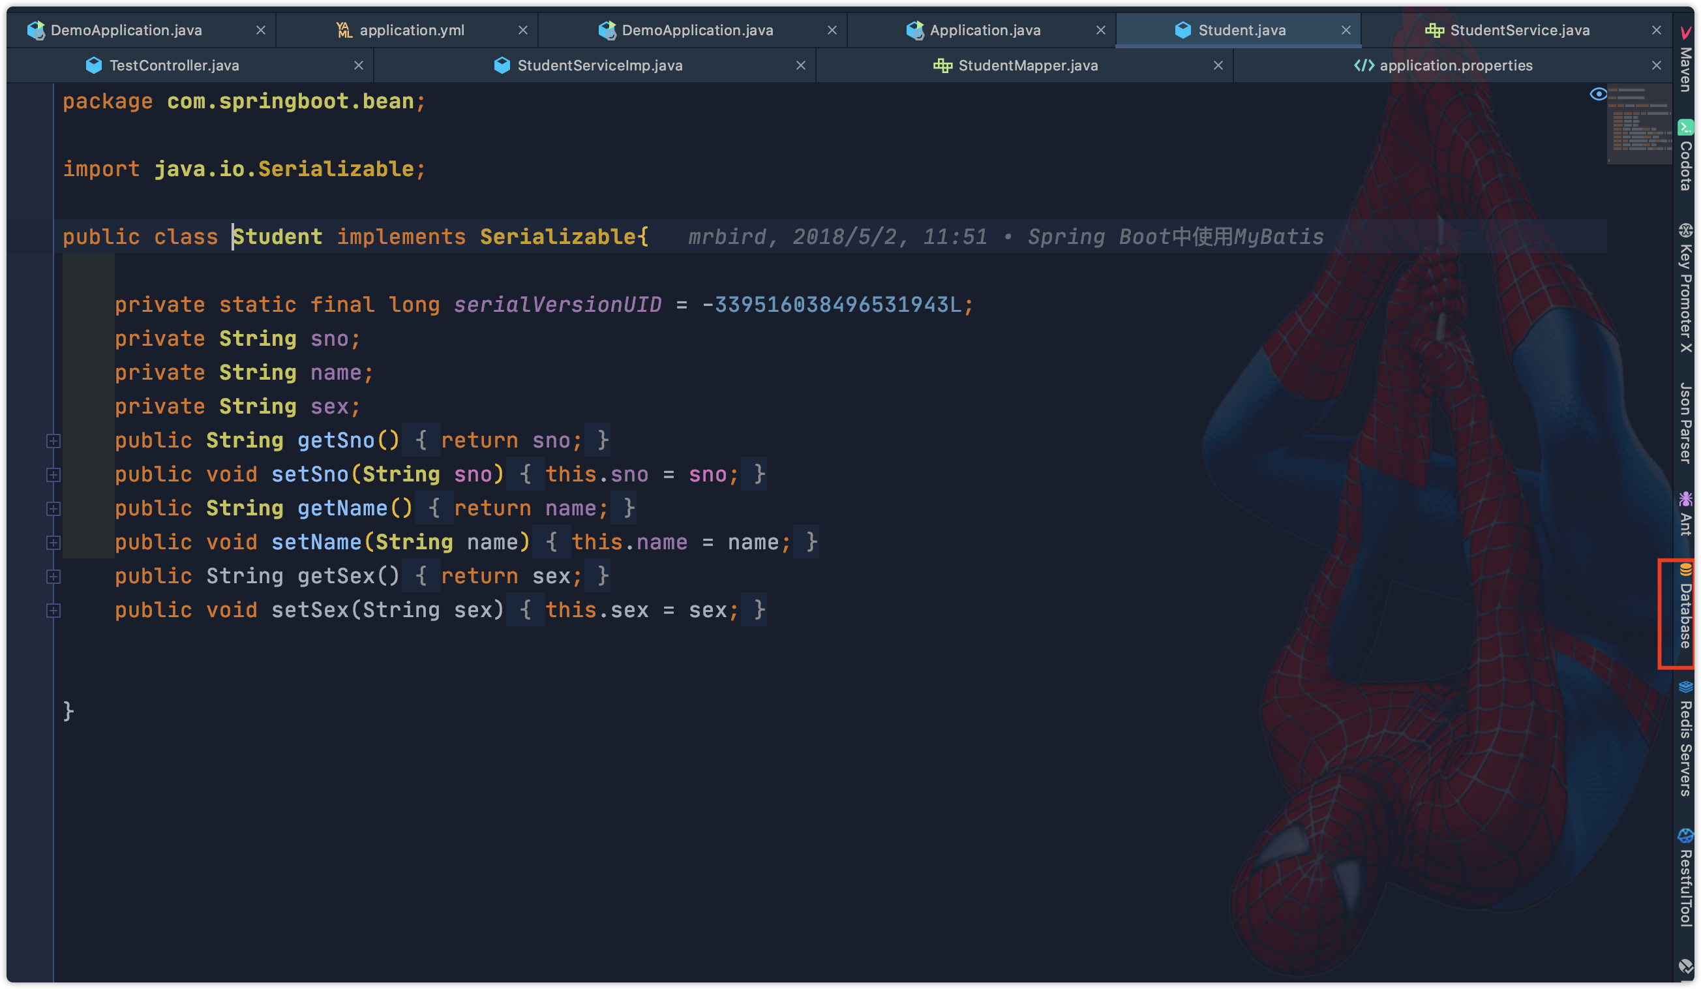1701x989 pixels.
Task: Expand the folded setName(String name) method
Action: pyautogui.click(x=53, y=542)
